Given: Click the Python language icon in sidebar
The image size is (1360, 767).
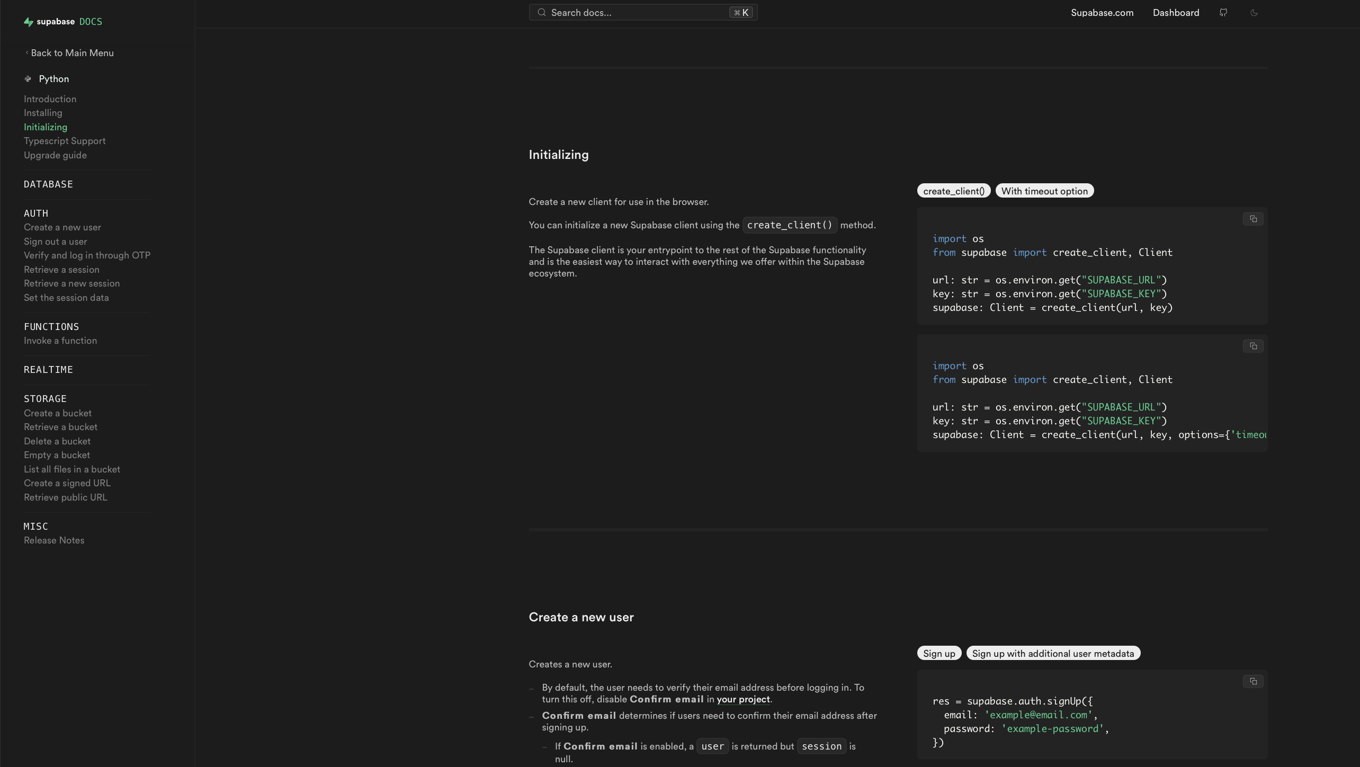Looking at the screenshot, I should click(x=28, y=79).
